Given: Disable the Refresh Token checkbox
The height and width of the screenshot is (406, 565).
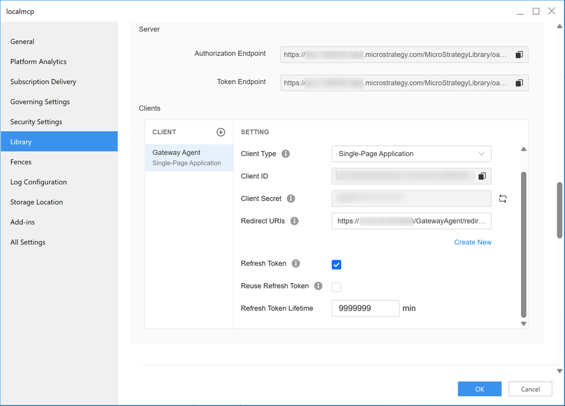Looking at the screenshot, I should click(337, 264).
